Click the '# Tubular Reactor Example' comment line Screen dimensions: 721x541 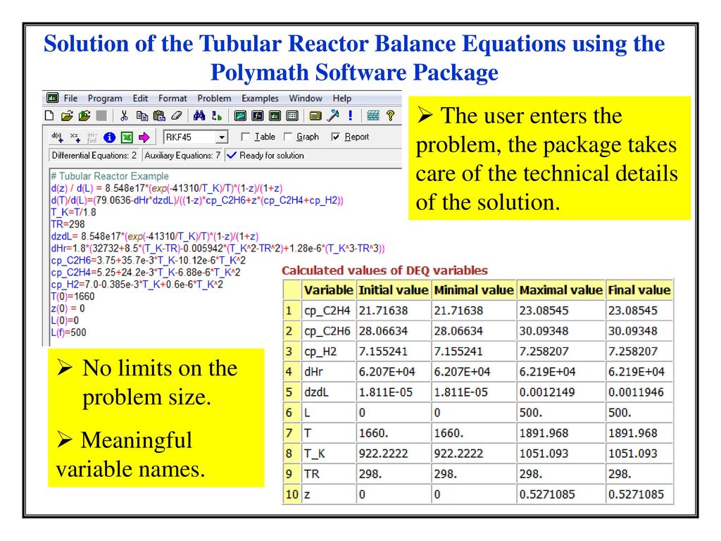point(109,176)
